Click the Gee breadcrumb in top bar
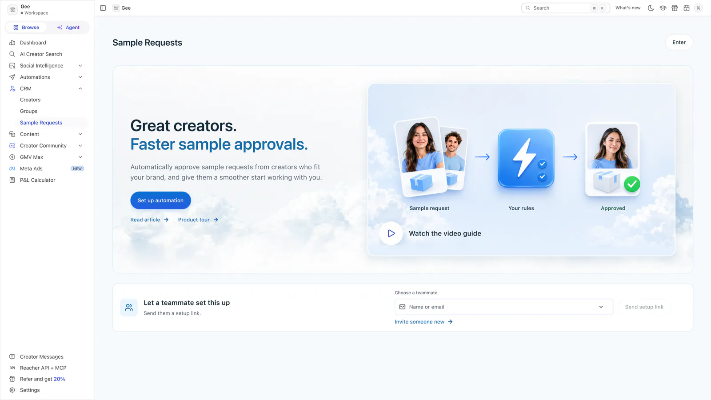The image size is (711, 400). point(122,8)
